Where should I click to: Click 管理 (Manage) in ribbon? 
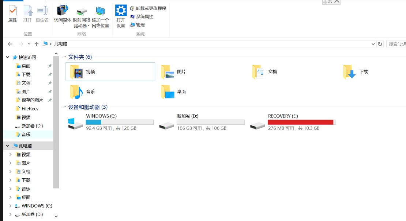pyautogui.click(x=137, y=25)
